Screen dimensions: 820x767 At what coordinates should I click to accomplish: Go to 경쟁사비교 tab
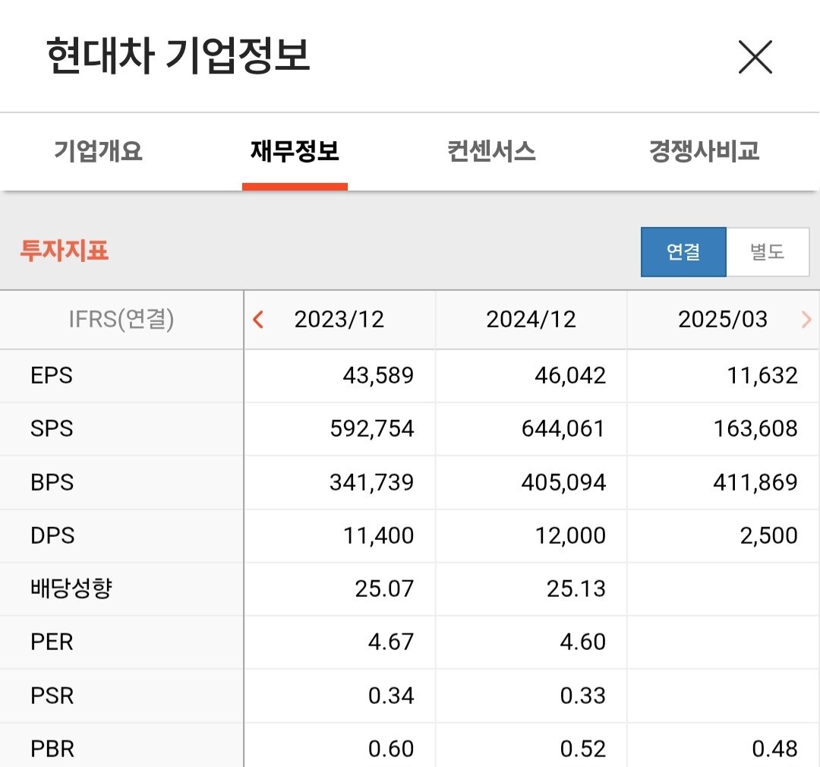tap(704, 150)
